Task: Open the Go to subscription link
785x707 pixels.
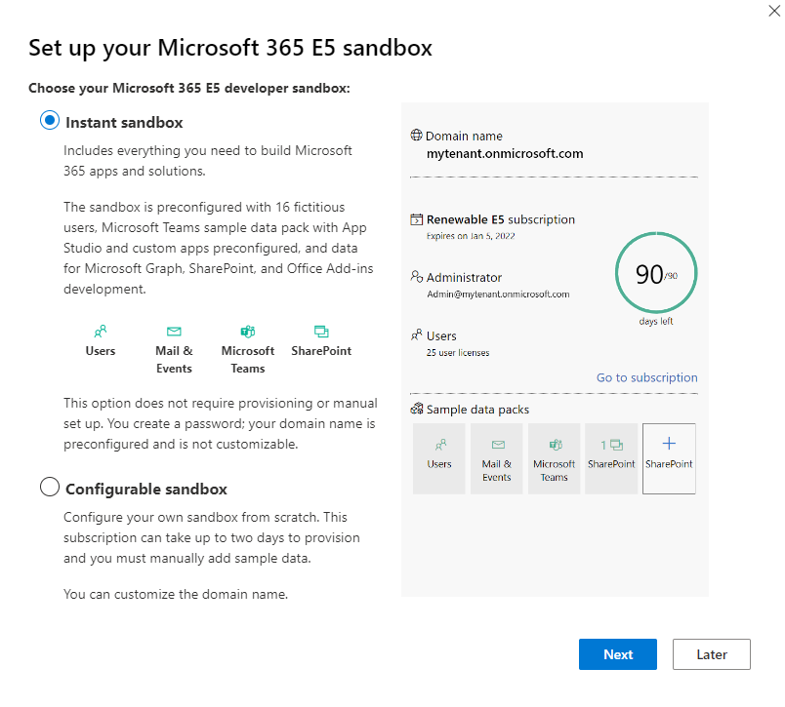Action: (646, 377)
